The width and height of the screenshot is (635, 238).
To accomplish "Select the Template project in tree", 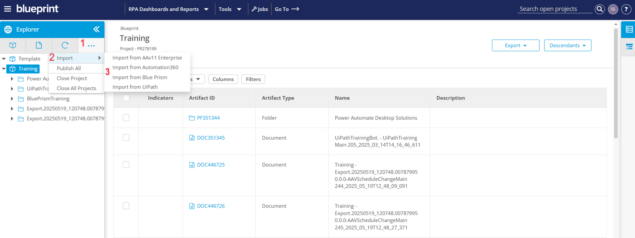I will pos(29,59).
